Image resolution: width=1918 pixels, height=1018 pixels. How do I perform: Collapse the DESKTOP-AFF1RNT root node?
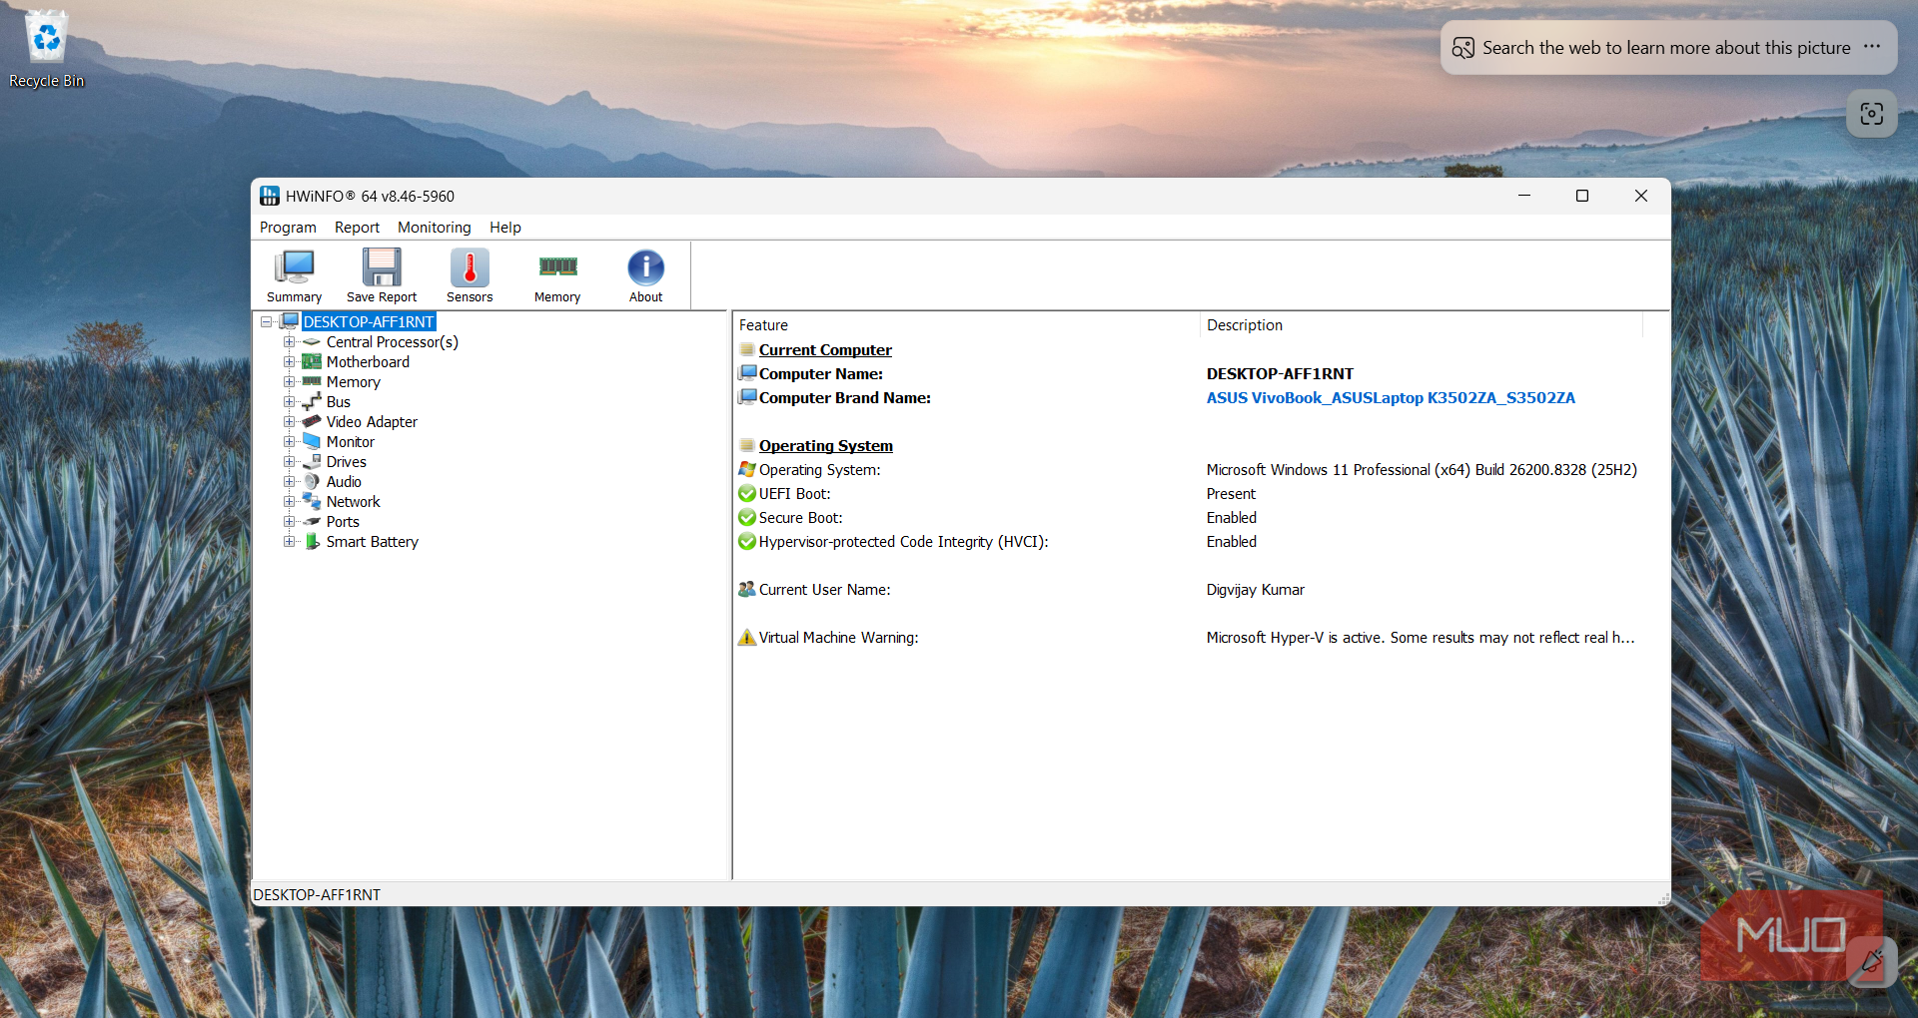tap(267, 321)
